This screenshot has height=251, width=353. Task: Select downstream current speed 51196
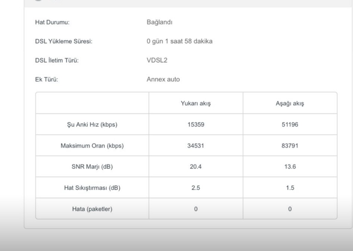point(290,125)
